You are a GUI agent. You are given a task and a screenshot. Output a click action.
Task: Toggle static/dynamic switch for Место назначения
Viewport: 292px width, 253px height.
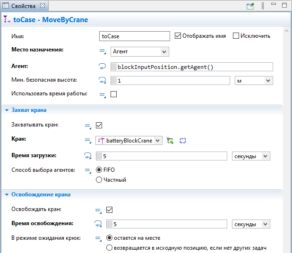(103, 51)
